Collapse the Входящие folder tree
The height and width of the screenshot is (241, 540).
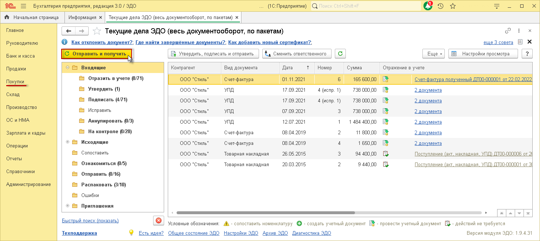67,67
